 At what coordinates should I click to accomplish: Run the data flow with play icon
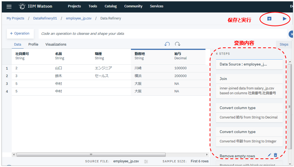pos(285,19)
